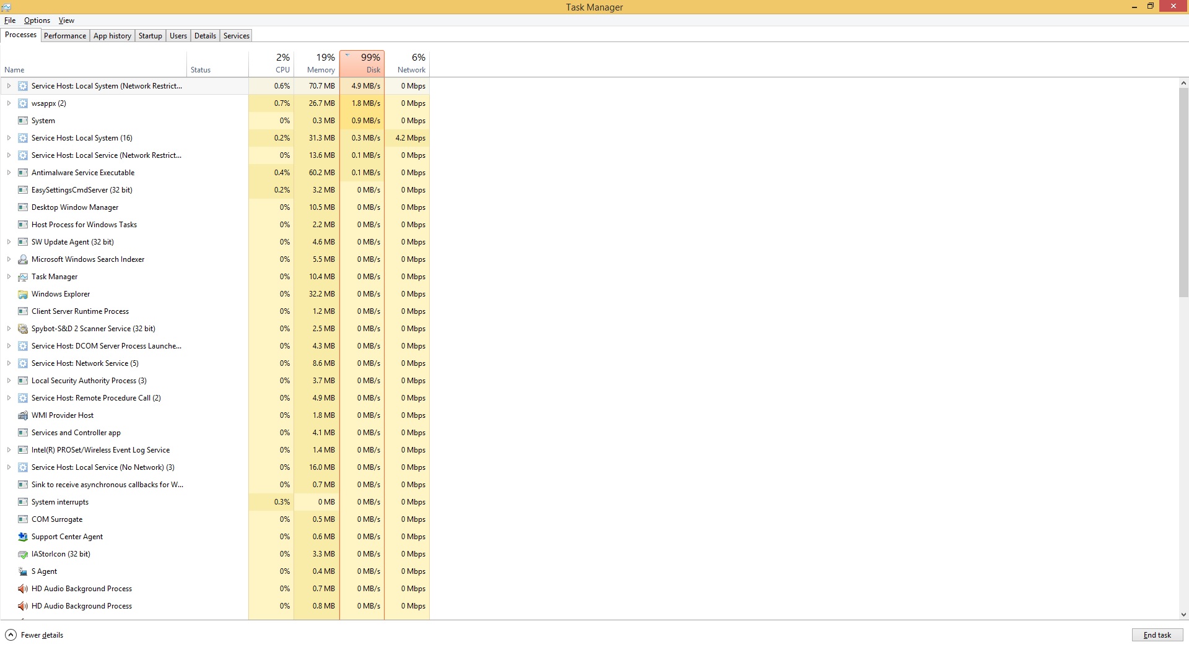Expand Service Host: Local System (16)
This screenshot has width=1189, height=650.
pos(9,138)
